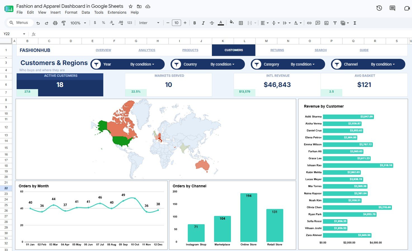Open the Format menu

(x=71, y=13)
